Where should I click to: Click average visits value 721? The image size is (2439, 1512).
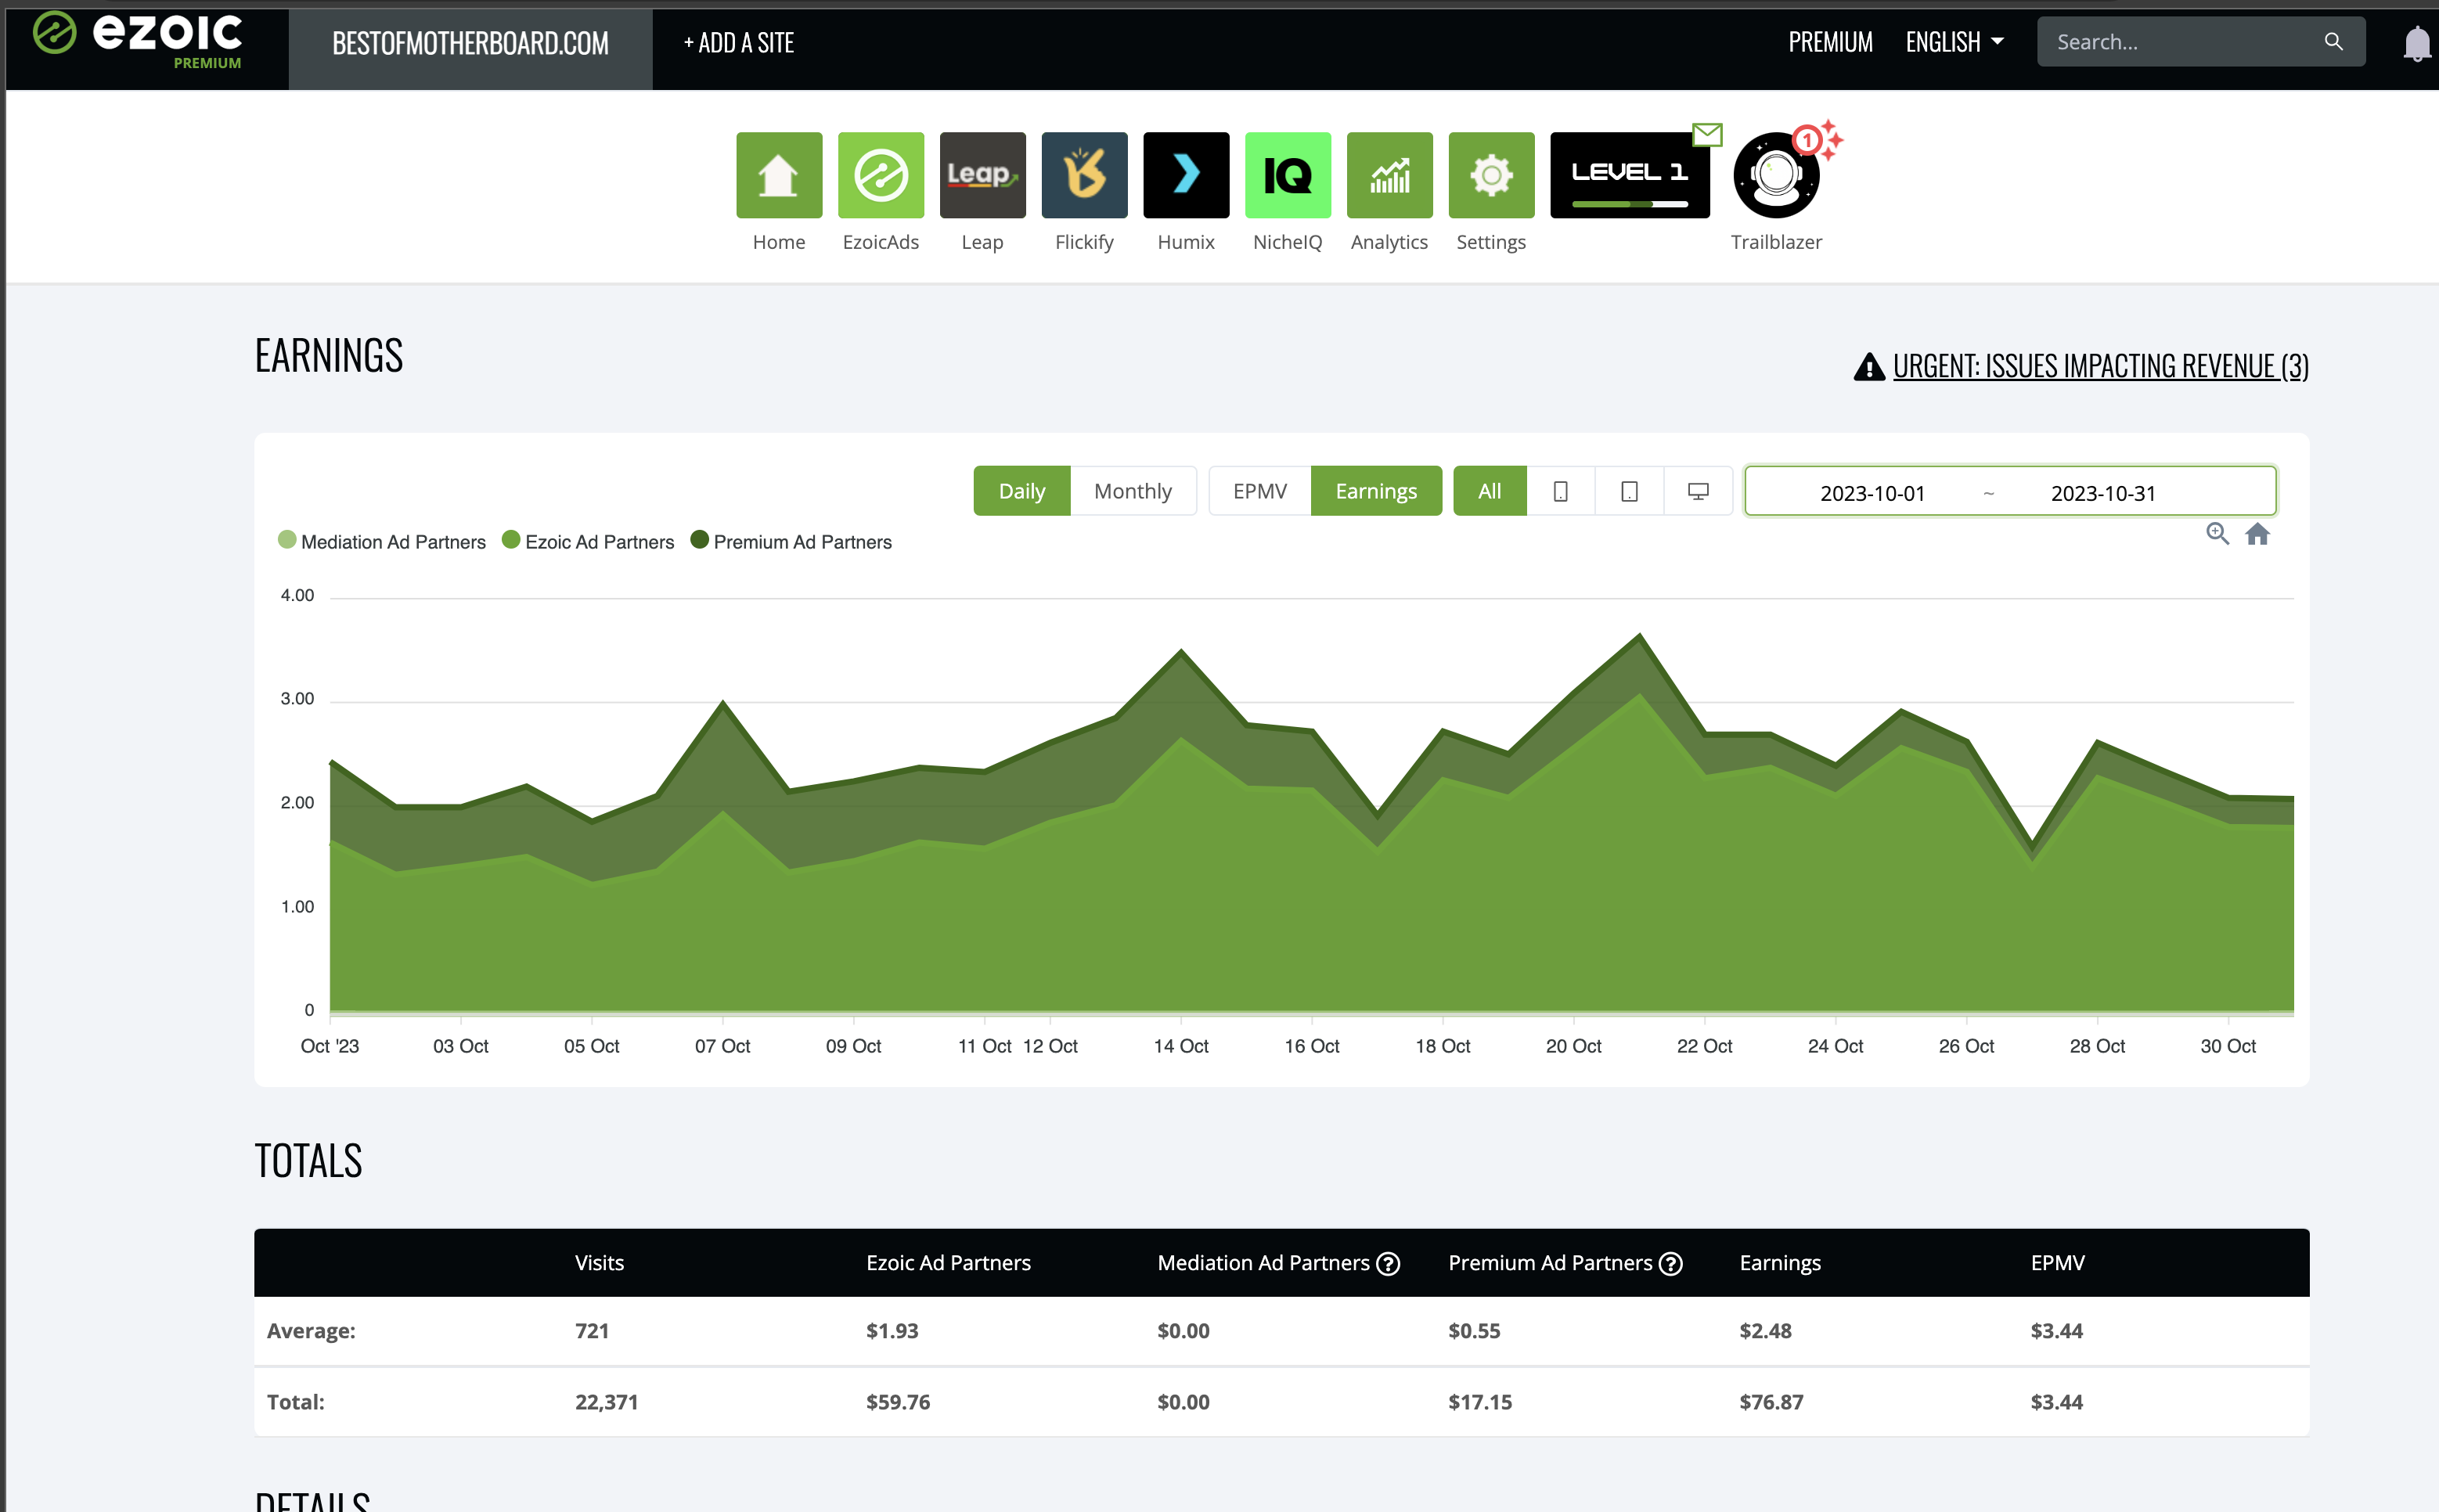pyautogui.click(x=592, y=1331)
